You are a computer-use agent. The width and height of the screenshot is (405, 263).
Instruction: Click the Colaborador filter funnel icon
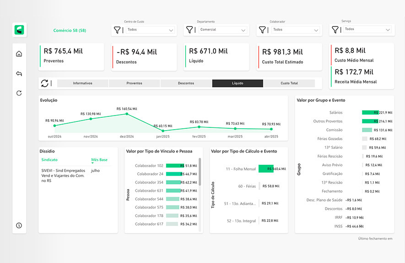click(262, 30)
